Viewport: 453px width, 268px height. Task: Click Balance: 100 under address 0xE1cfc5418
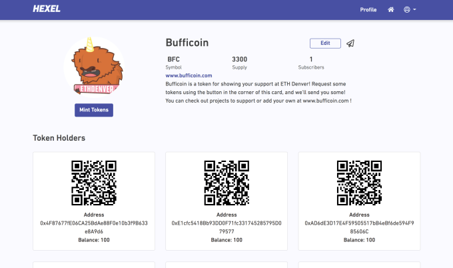pyautogui.click(x=226, y=240)
